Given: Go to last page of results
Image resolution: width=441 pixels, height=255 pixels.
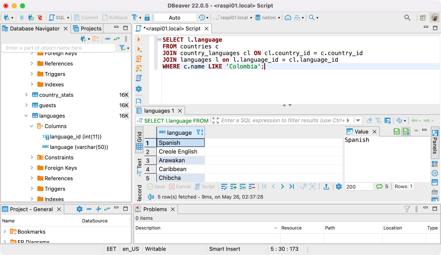Looking at the screenshot, I should [292, 187].
